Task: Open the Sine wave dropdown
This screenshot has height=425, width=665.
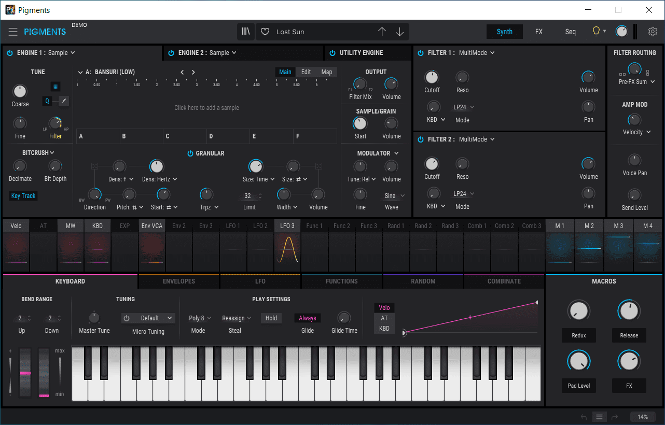Action: coord(394,196)
